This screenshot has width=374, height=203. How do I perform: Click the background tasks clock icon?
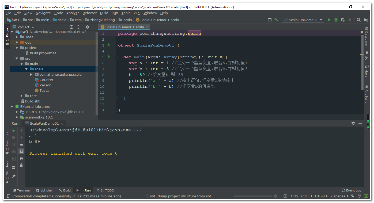click(285, 196)
